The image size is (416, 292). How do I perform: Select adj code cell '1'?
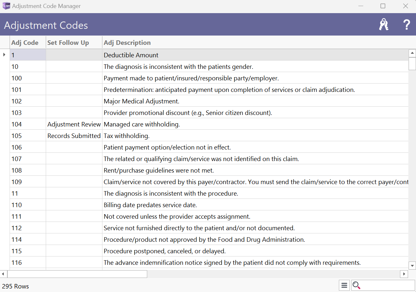point(28,55)
